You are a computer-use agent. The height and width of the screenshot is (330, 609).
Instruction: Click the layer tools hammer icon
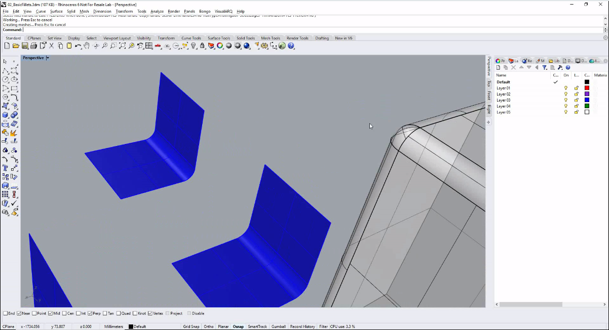click(560, 67)
